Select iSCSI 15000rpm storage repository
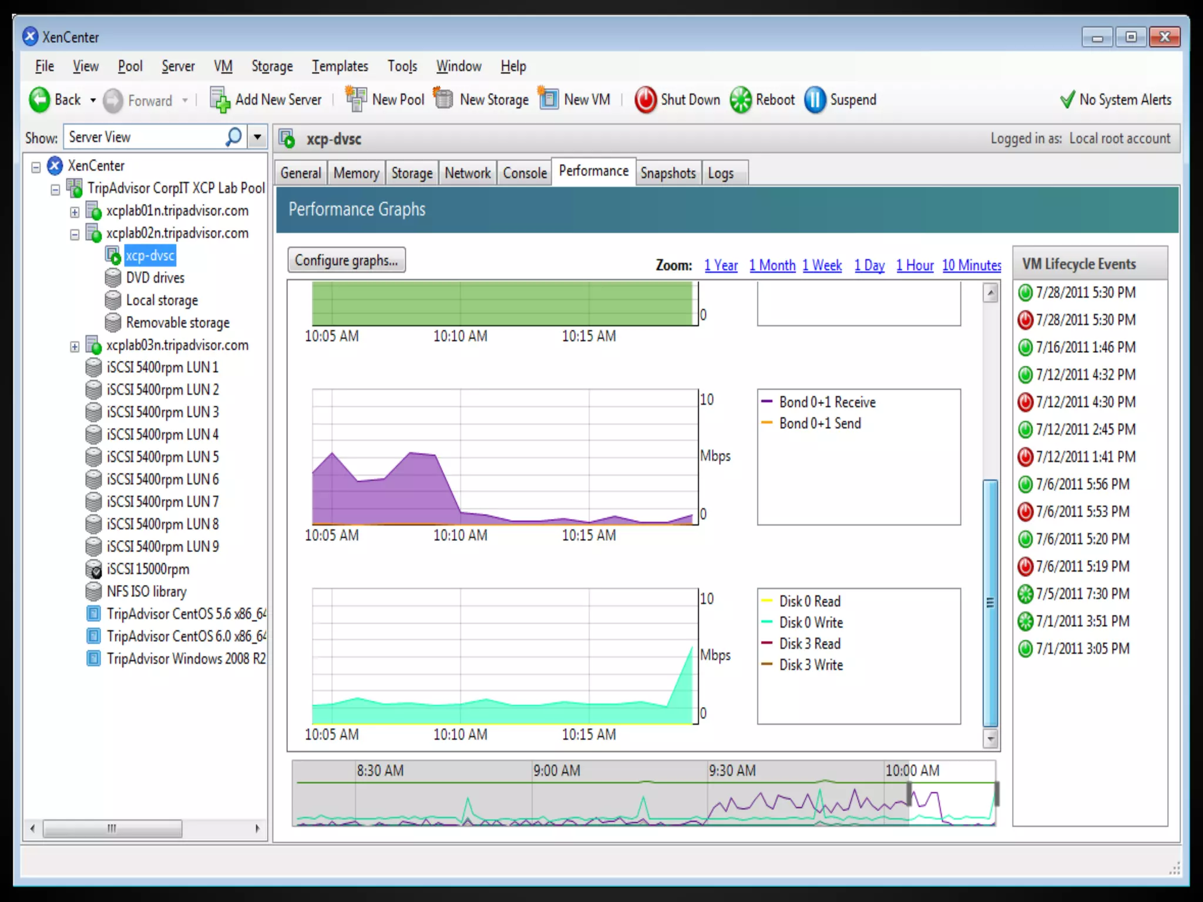The width and height of the screenshot is (1203, 902). tap(148, 569)
